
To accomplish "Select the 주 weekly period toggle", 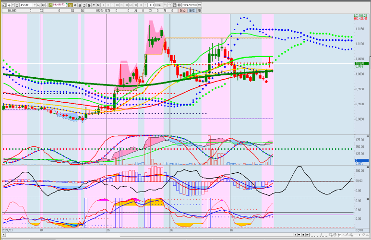I will pos(75,5).
